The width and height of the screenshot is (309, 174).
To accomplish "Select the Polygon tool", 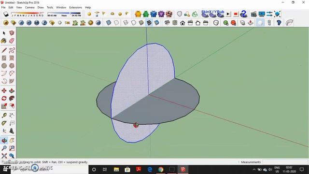I will [12, 66].
